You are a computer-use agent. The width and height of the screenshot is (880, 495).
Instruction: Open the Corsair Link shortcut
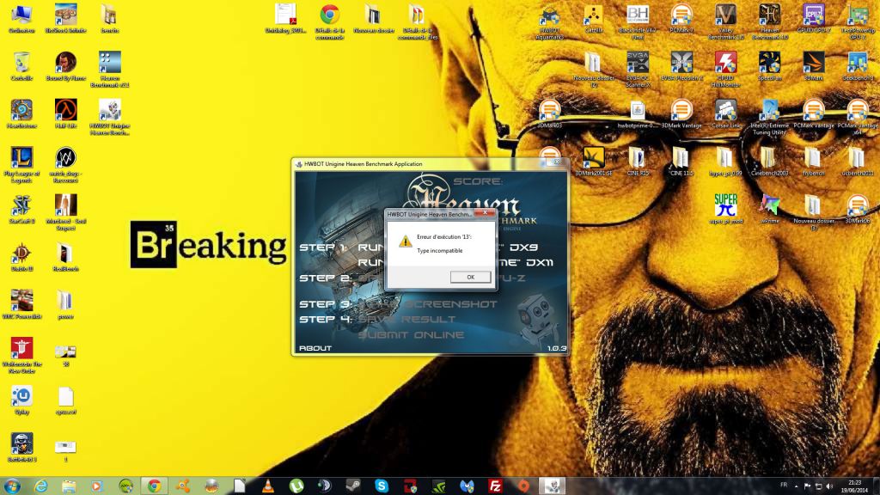(725, 114)
